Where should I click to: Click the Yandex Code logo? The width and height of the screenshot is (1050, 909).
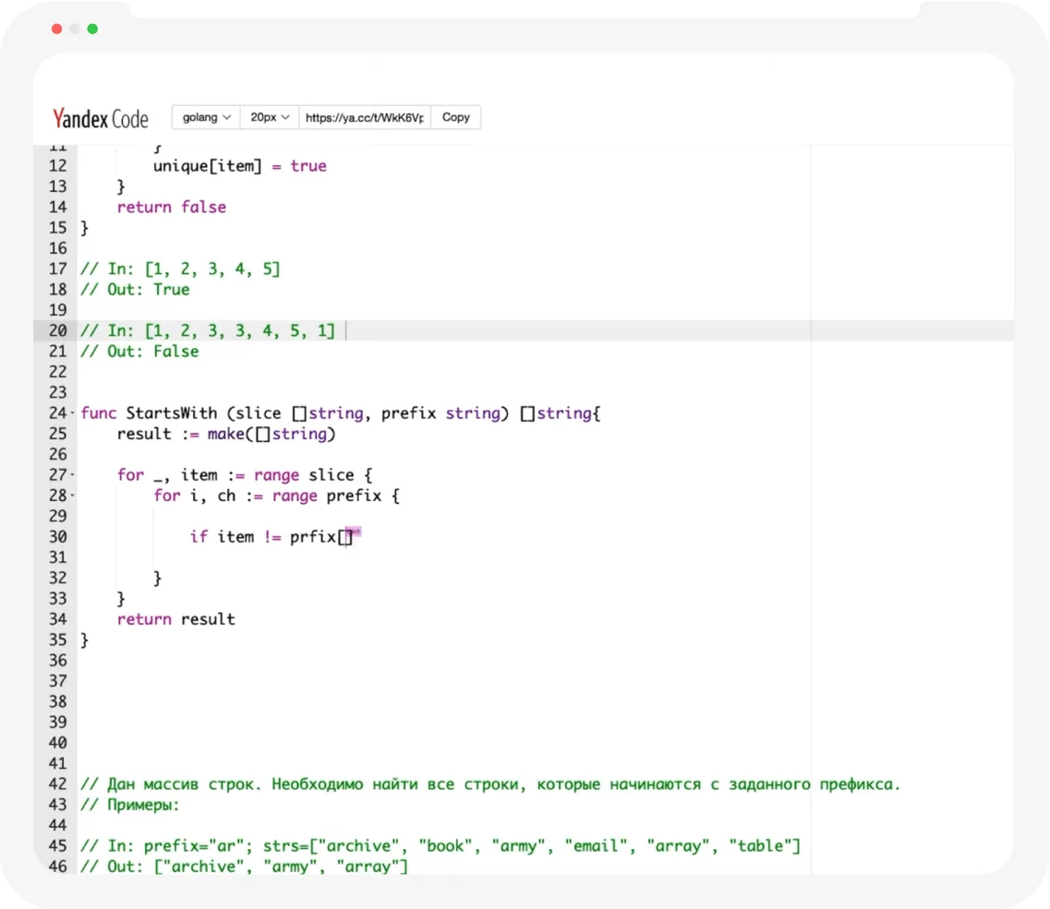[x=100, y=118]
